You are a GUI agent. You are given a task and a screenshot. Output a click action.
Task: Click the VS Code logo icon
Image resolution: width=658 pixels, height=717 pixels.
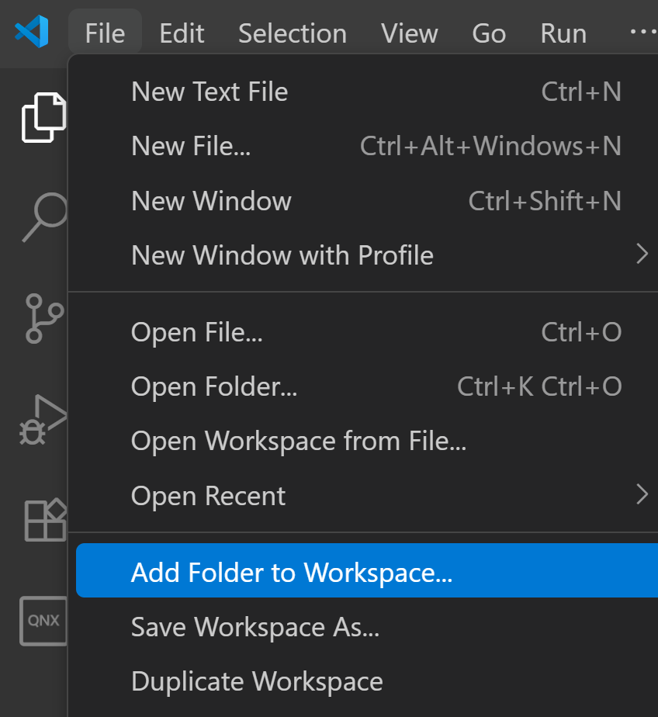tap(32, 33)
